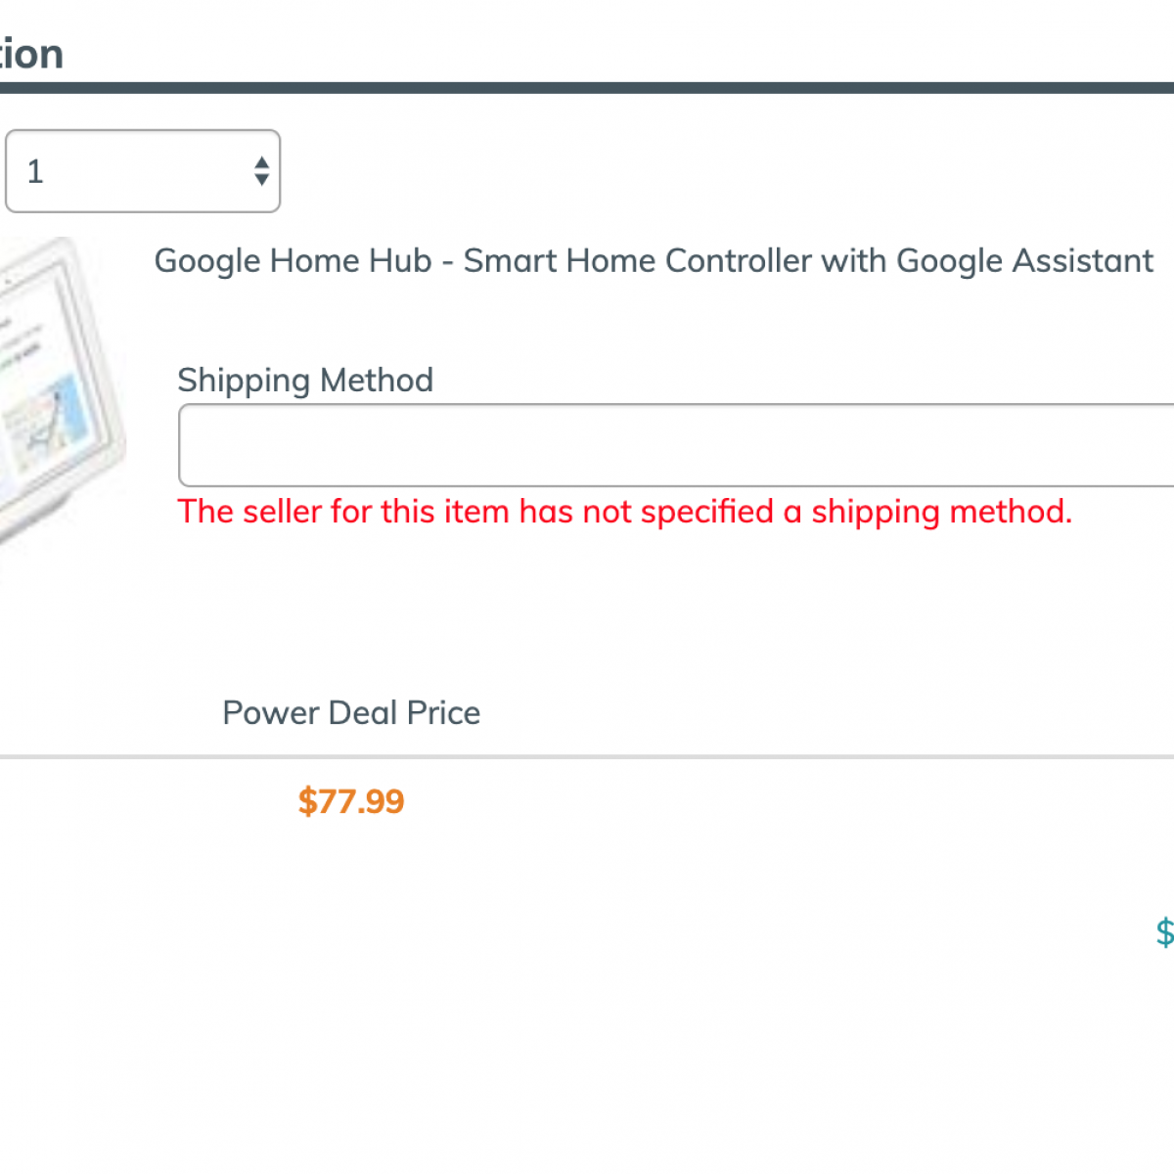Click the red shipping method error message

point(624,512)
